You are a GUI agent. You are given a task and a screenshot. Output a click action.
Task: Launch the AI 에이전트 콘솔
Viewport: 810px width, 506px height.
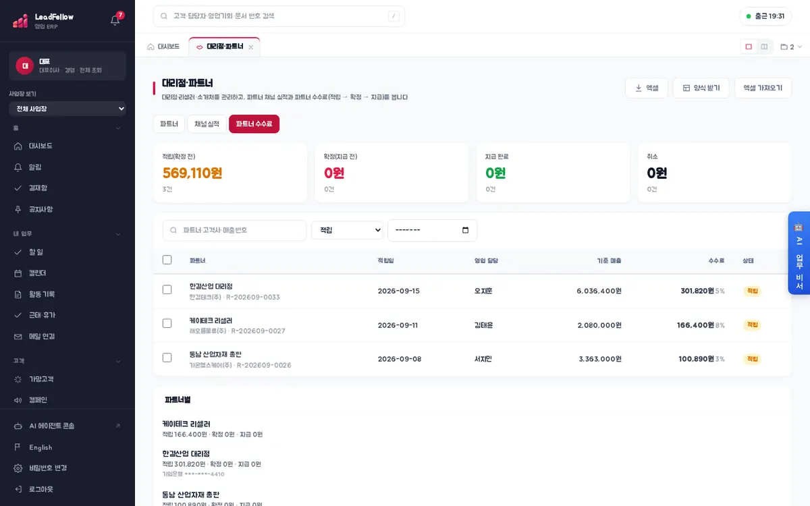[x=67, y=426]
